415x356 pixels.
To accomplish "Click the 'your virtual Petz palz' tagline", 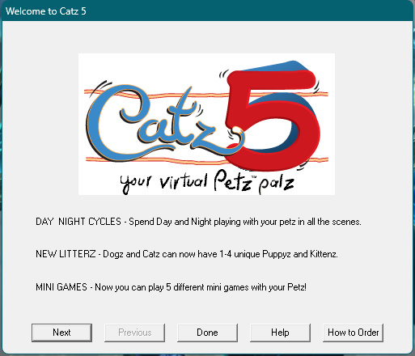I will (x=207, y=182).
